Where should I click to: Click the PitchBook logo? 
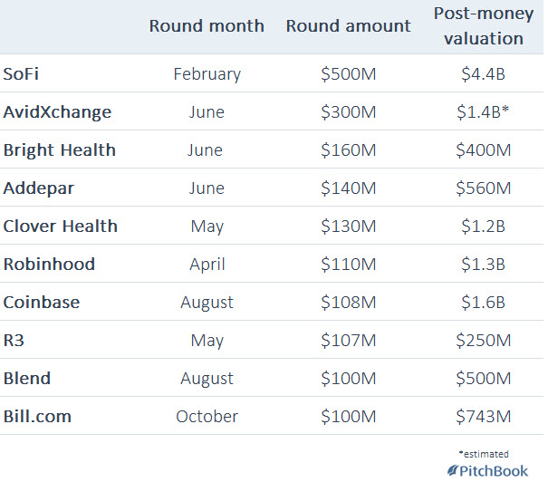pyautogui.click(x=489, y=470)
